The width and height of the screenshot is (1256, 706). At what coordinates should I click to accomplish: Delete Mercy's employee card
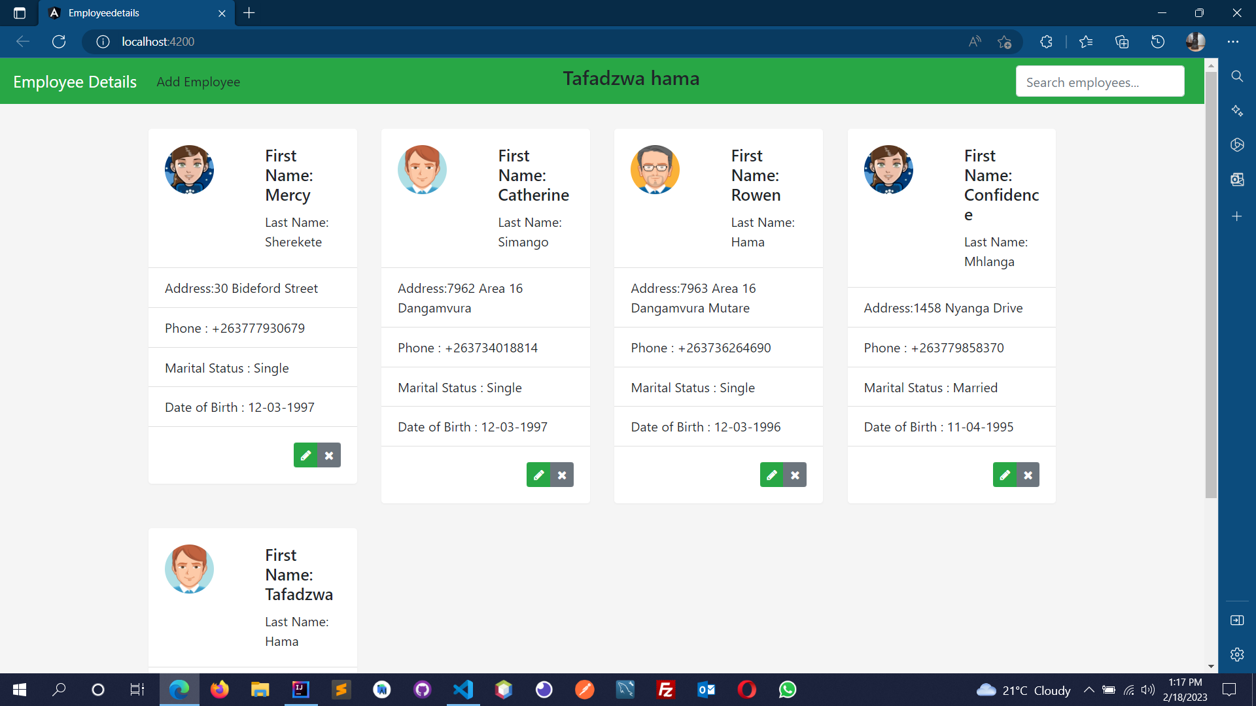click(329, 456)
